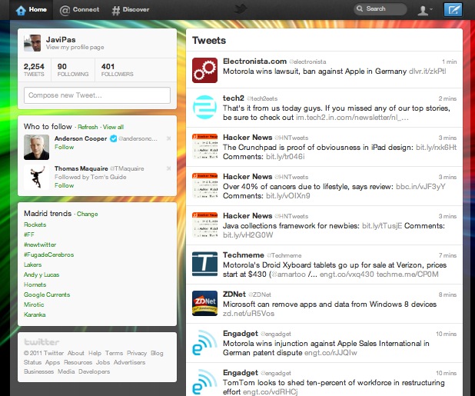This screenshot has width=475, height=396.
Task: Open the Lakers trend
Action: (x=33, y=265)
